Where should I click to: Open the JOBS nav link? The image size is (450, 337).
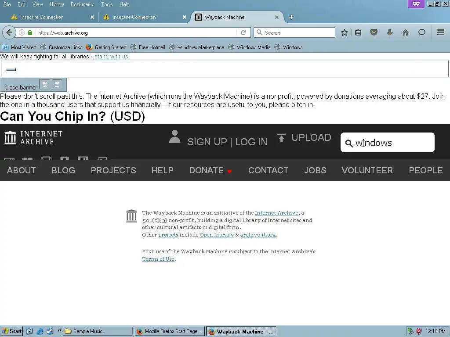click(315, 171)
